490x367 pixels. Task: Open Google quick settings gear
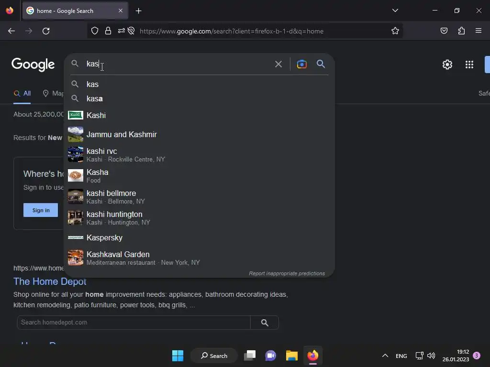point(447,65)
